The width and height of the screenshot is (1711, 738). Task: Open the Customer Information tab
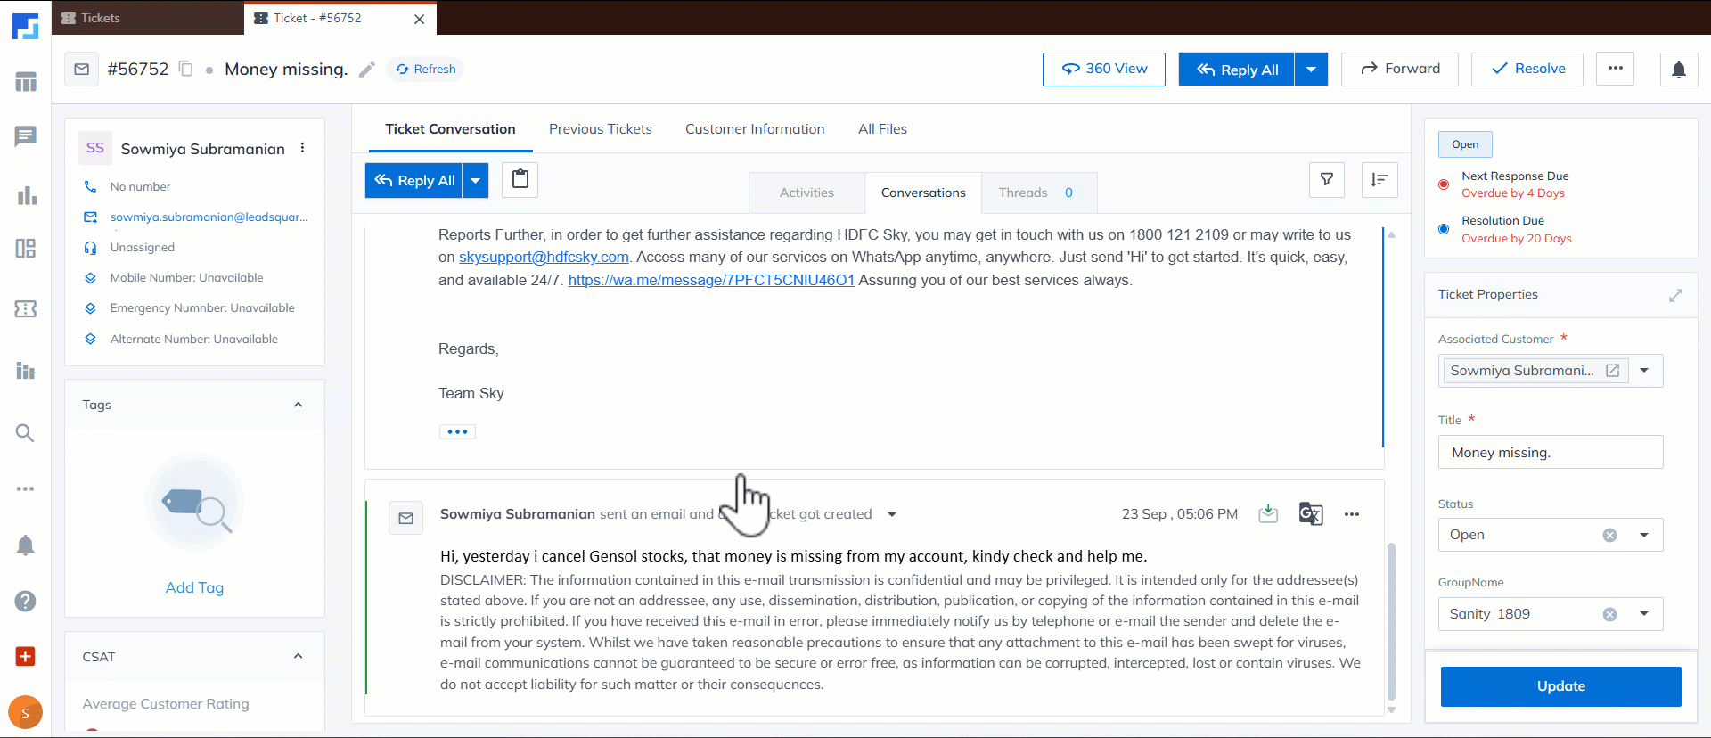[x=754, y=129]
